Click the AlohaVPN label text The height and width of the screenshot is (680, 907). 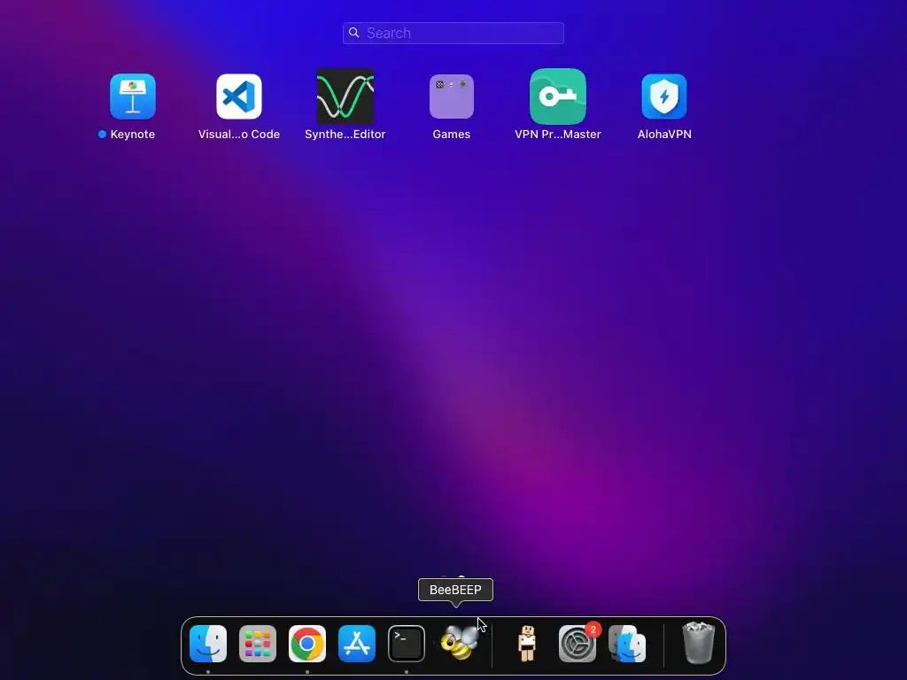pyautogui.click(x=664, y=135)
